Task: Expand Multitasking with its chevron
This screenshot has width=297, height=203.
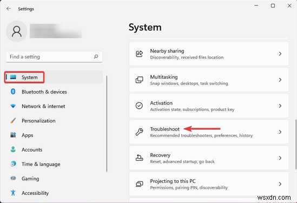Action: 280,80
